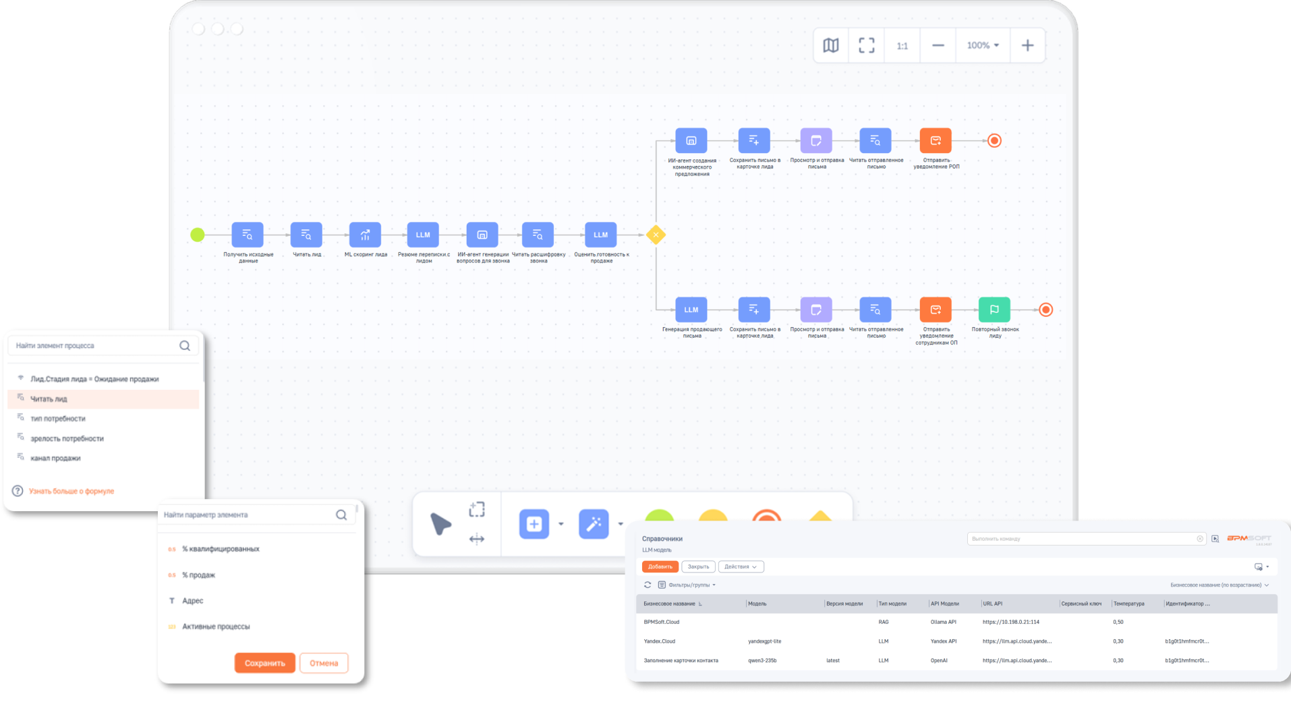
Task: Click the 'Сохранить' button
Action: click(264, 663)
